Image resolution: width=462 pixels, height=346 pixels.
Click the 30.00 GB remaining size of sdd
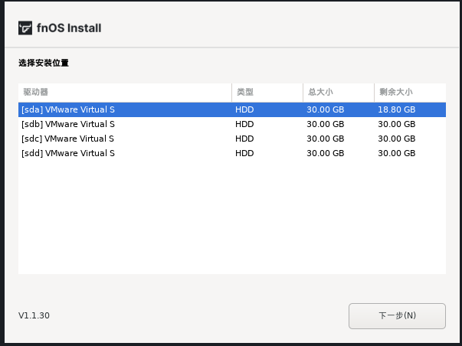point(397,153)
